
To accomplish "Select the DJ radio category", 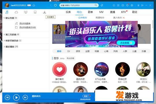I will pyautogui.click(x=69, y=51).
